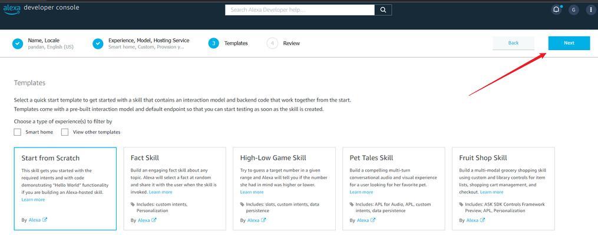The height and width of the screenshot is (235, 598).
Task: Click the step 4 Review circle
Action: coord(272,43)
